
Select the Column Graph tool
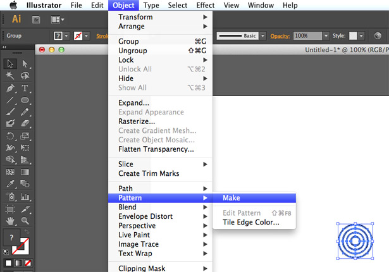click(25, 197)
